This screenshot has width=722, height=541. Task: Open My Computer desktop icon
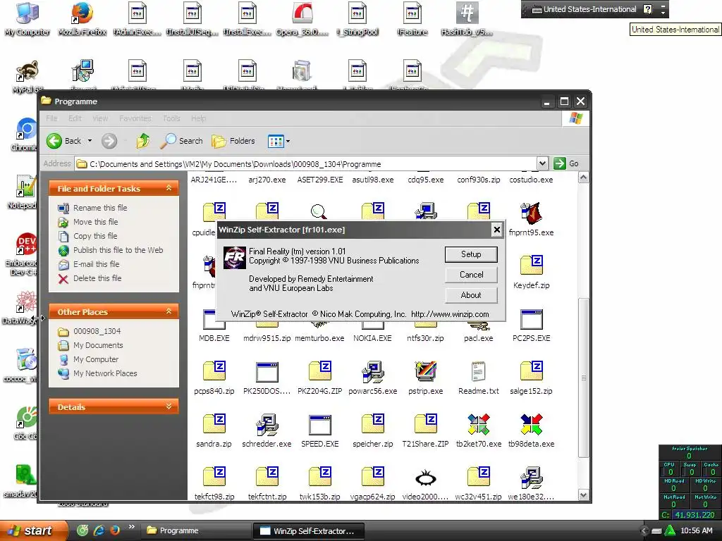[27, 19]
